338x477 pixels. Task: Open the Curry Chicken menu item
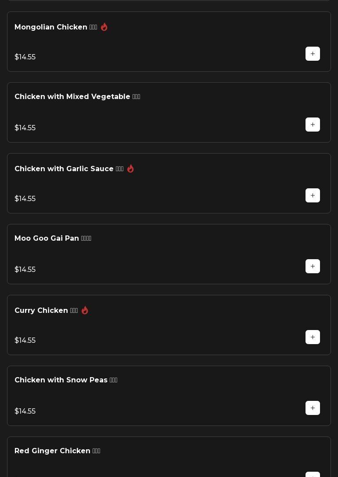point(41,311)
